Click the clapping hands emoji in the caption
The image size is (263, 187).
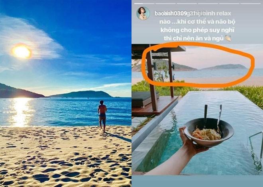click(228, 38)
